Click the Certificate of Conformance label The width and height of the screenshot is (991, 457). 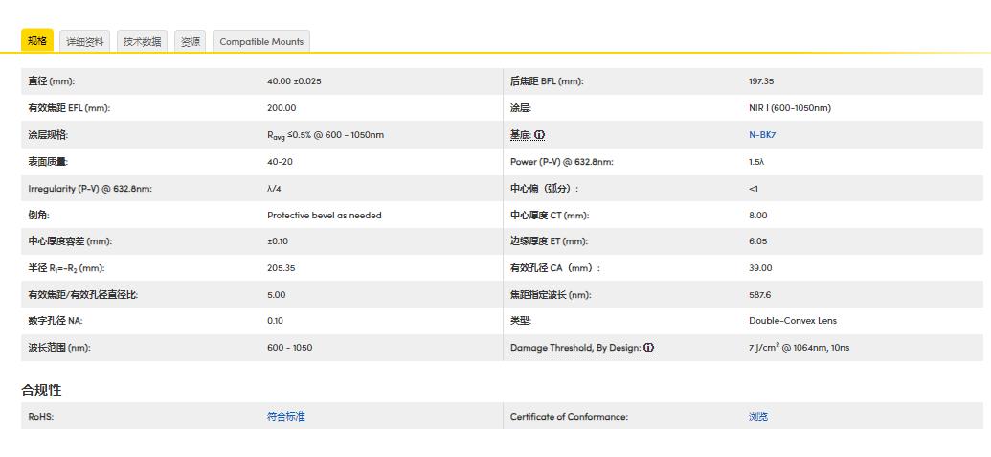[x=569, y=417]
